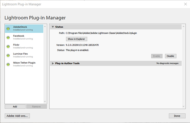The height and width of the screenshot is (123, 190).
Task: Click the Status section header label
Action: pos(59,27)
